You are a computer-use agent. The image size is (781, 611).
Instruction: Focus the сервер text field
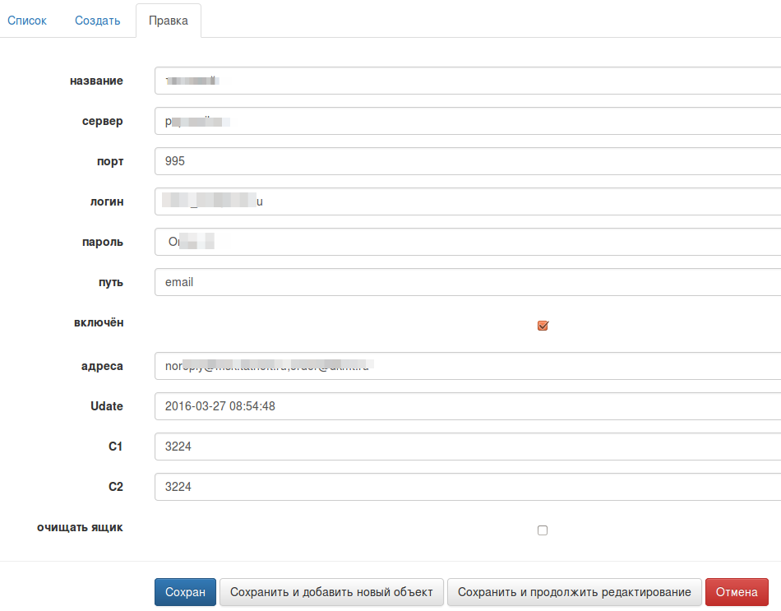pyautogui.click(x=467, y=121)
